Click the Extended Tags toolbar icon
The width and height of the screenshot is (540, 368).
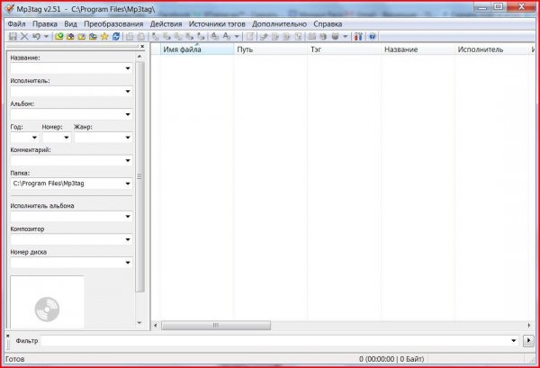click(250, 36)
